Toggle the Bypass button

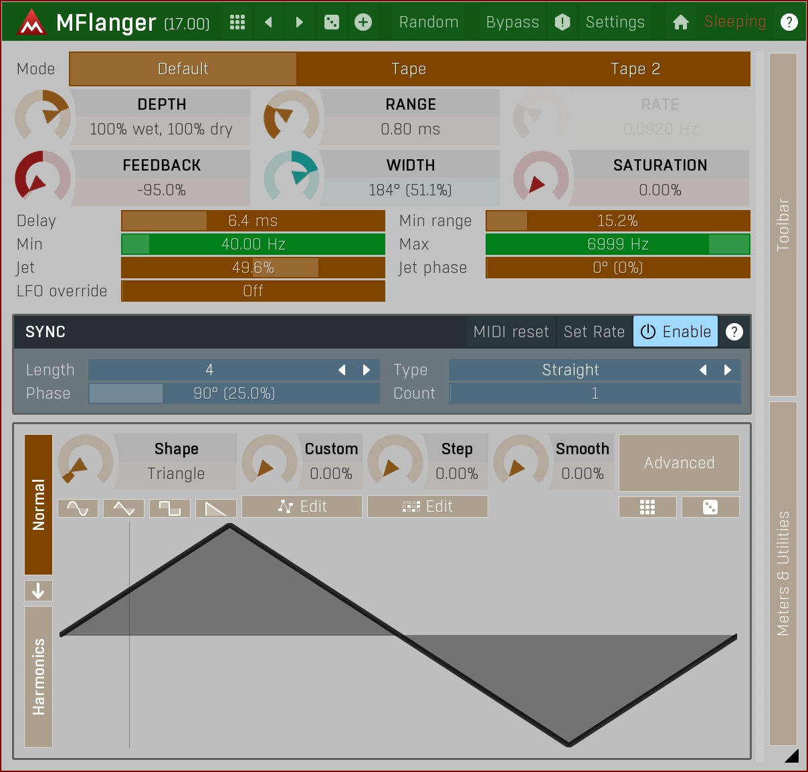[x=512, y=22]
